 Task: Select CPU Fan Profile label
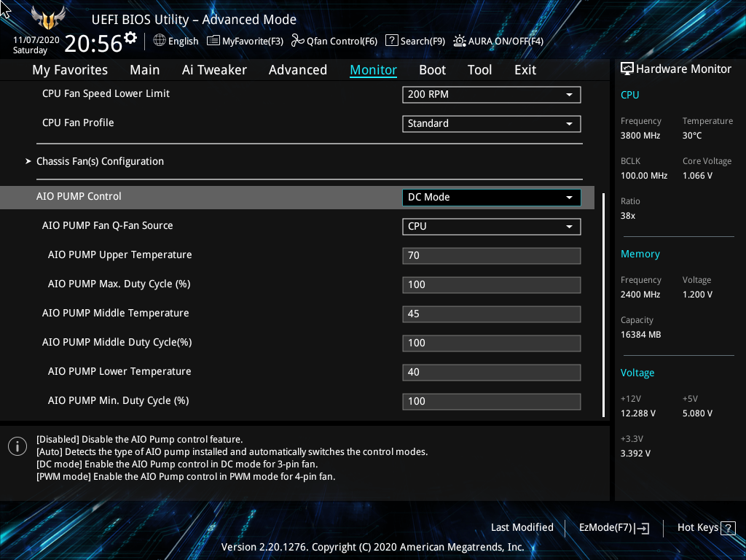(x=78, y=122)
